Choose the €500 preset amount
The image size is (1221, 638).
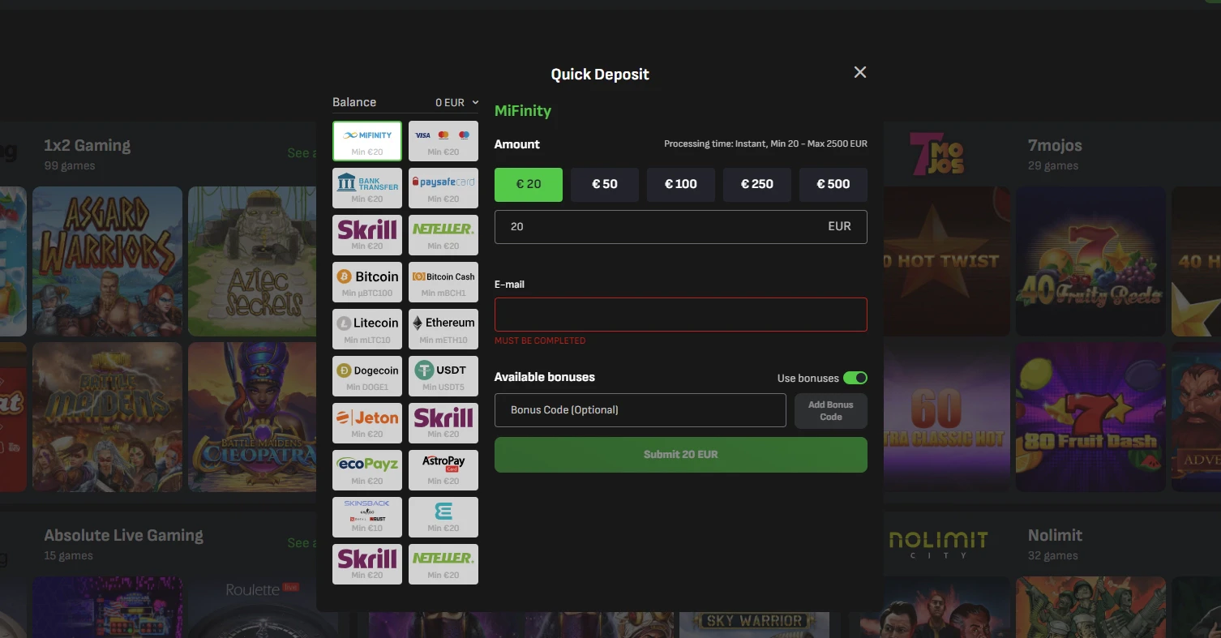pyautogui.click(x=833, y=184)
